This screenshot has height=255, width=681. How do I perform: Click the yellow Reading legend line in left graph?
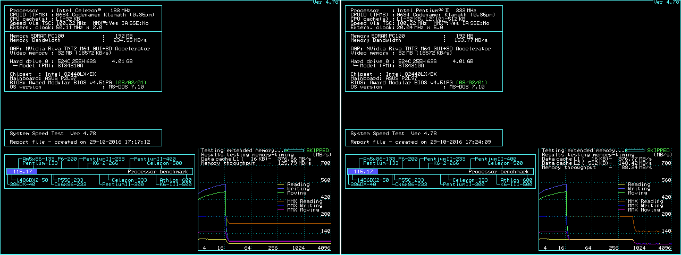pos(281,184)
